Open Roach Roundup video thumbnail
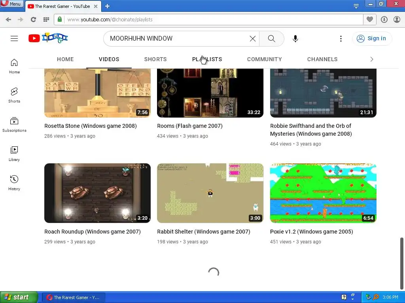 [97, 193]
